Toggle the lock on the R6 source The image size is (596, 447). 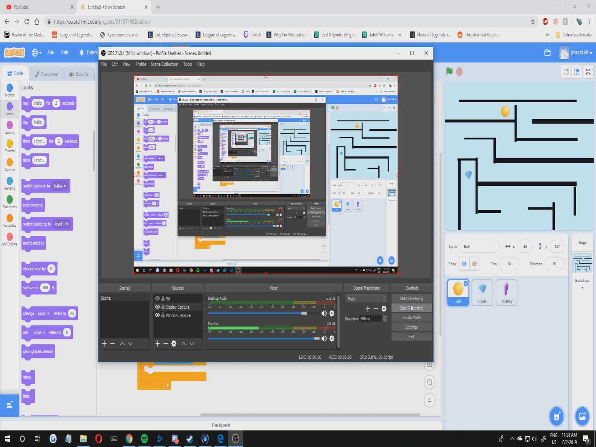pos(163,298)
